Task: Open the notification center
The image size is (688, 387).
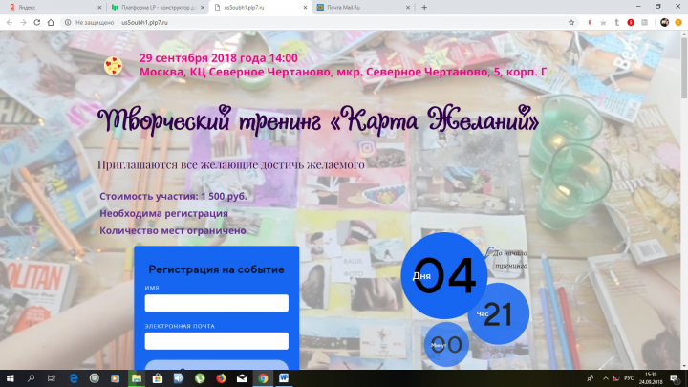Action: click(x=675, y=378)
